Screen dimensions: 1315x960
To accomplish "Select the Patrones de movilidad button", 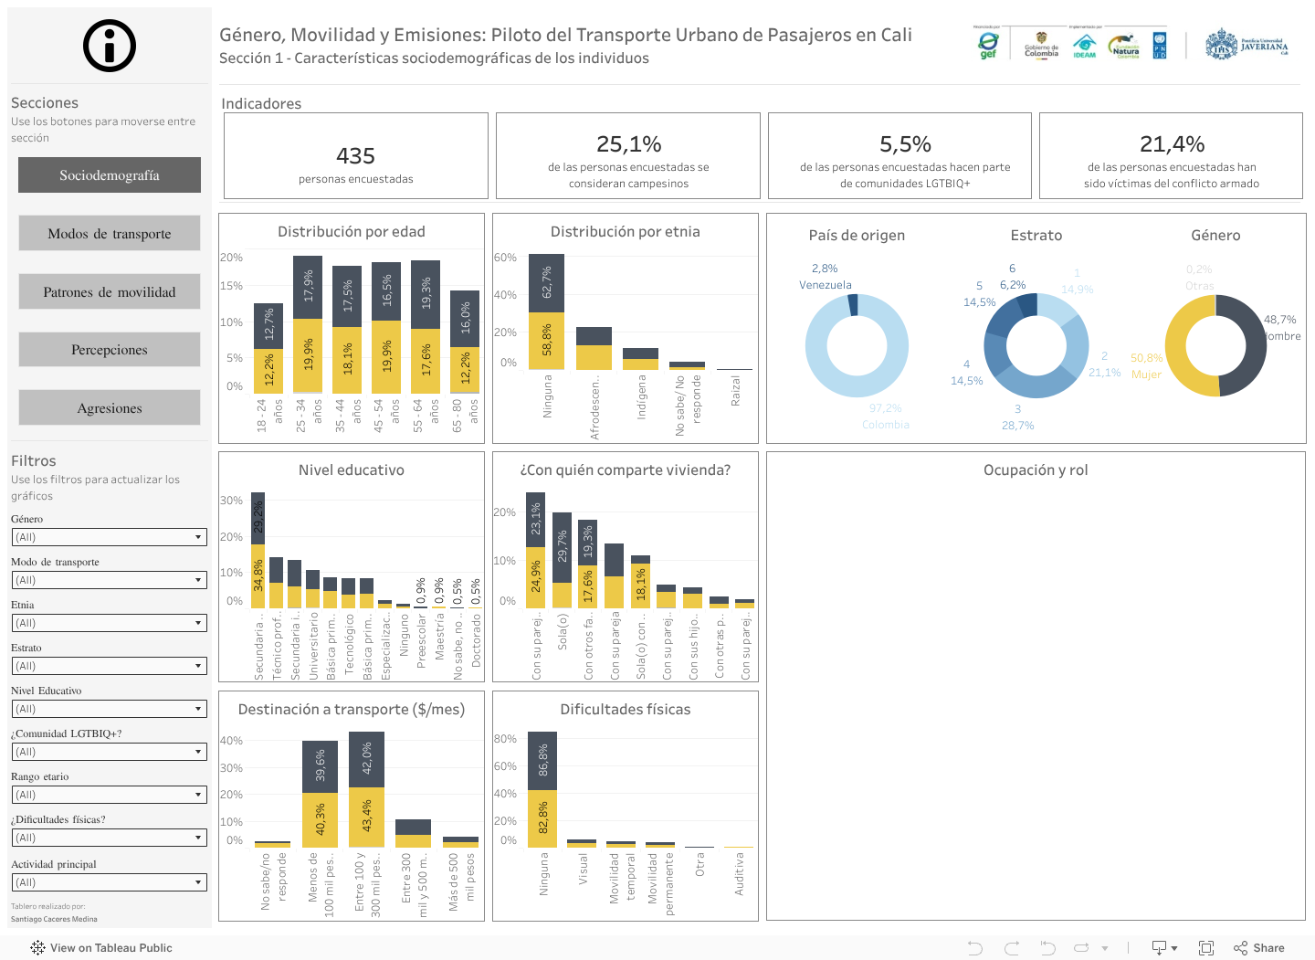I will (110, 291).
